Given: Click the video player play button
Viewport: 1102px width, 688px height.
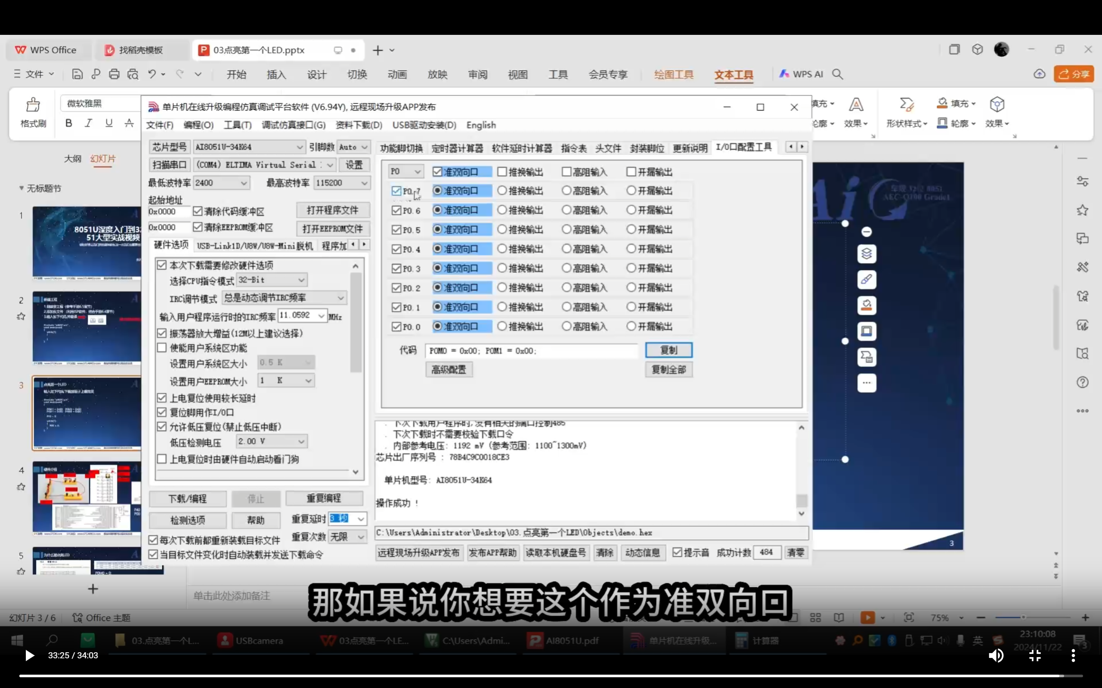Looking at the screenshot, I should (x=30, y=655).
